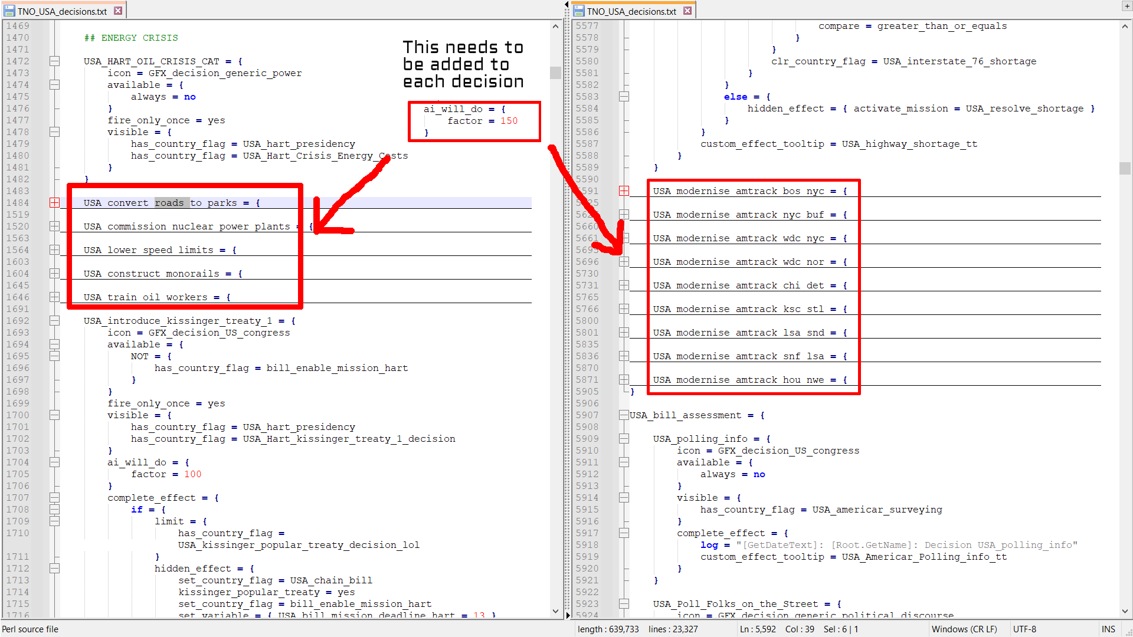Collapse USA_introduce_kissinger_treaty_1 block
Viewport: 1133px width, 637px height.
click(x=54, y=321)
